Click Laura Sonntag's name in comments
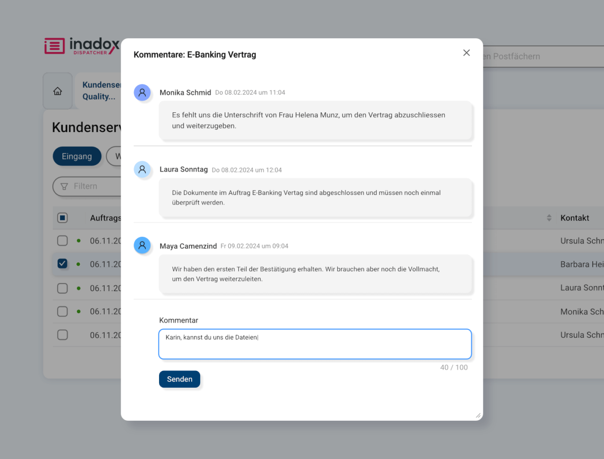 (x=184, y=169)
